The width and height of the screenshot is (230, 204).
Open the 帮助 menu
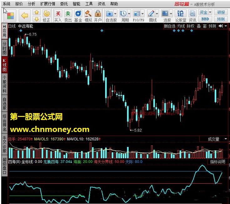114,4
